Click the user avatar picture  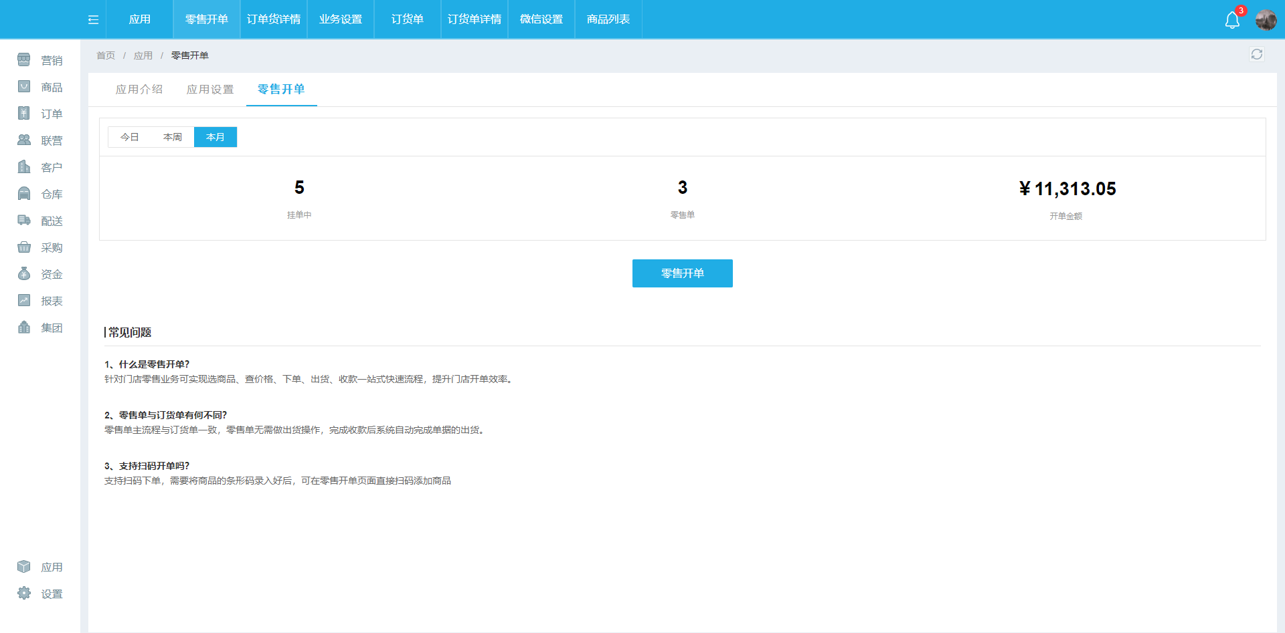pyautogui.click(x=1266, y=20)
